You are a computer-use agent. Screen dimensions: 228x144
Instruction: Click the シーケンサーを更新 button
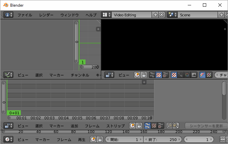tap(206, 126)
